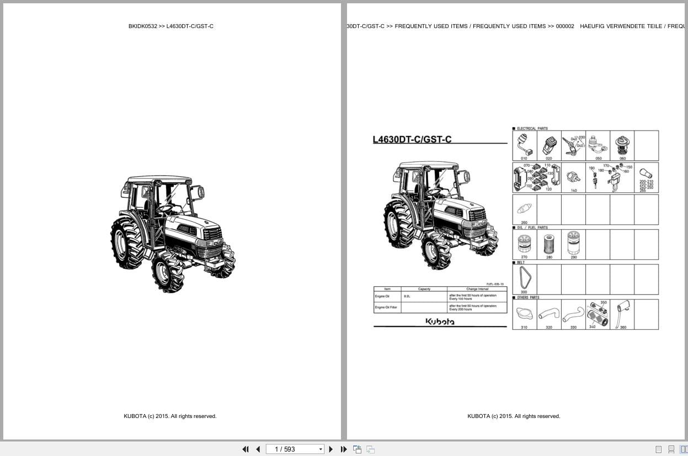Screen dimensions: 688x456
Task: Click the 'Change Interval' column header
Action: coord(477,289)
